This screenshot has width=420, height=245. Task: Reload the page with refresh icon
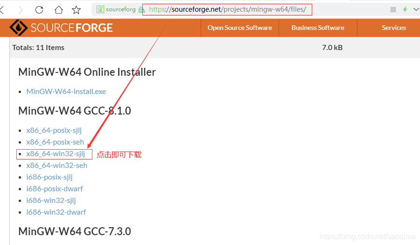point(39,10)
